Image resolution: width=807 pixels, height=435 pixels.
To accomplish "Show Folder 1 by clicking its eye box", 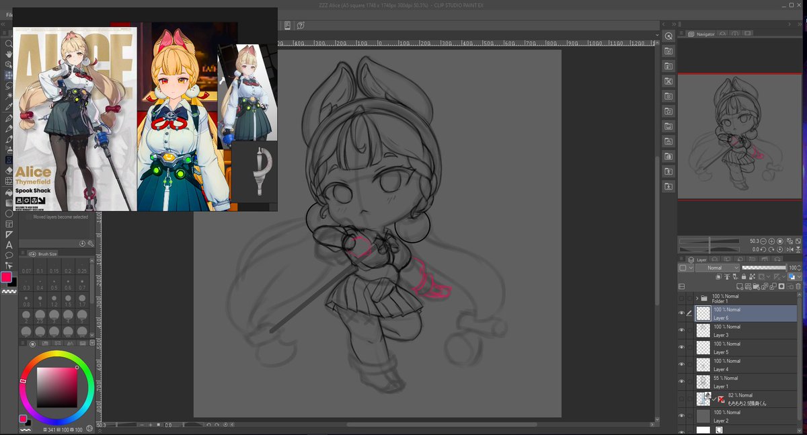I will [x=681, y=298].
